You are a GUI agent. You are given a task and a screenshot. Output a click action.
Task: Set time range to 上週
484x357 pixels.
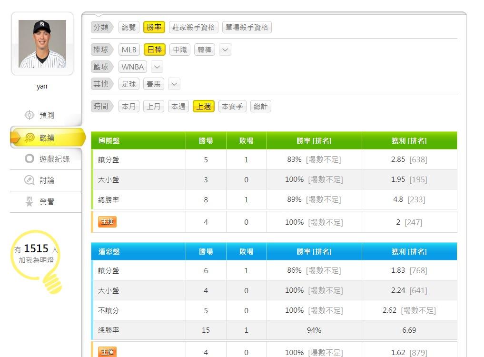pyautogui.click(x=204, y=106)
